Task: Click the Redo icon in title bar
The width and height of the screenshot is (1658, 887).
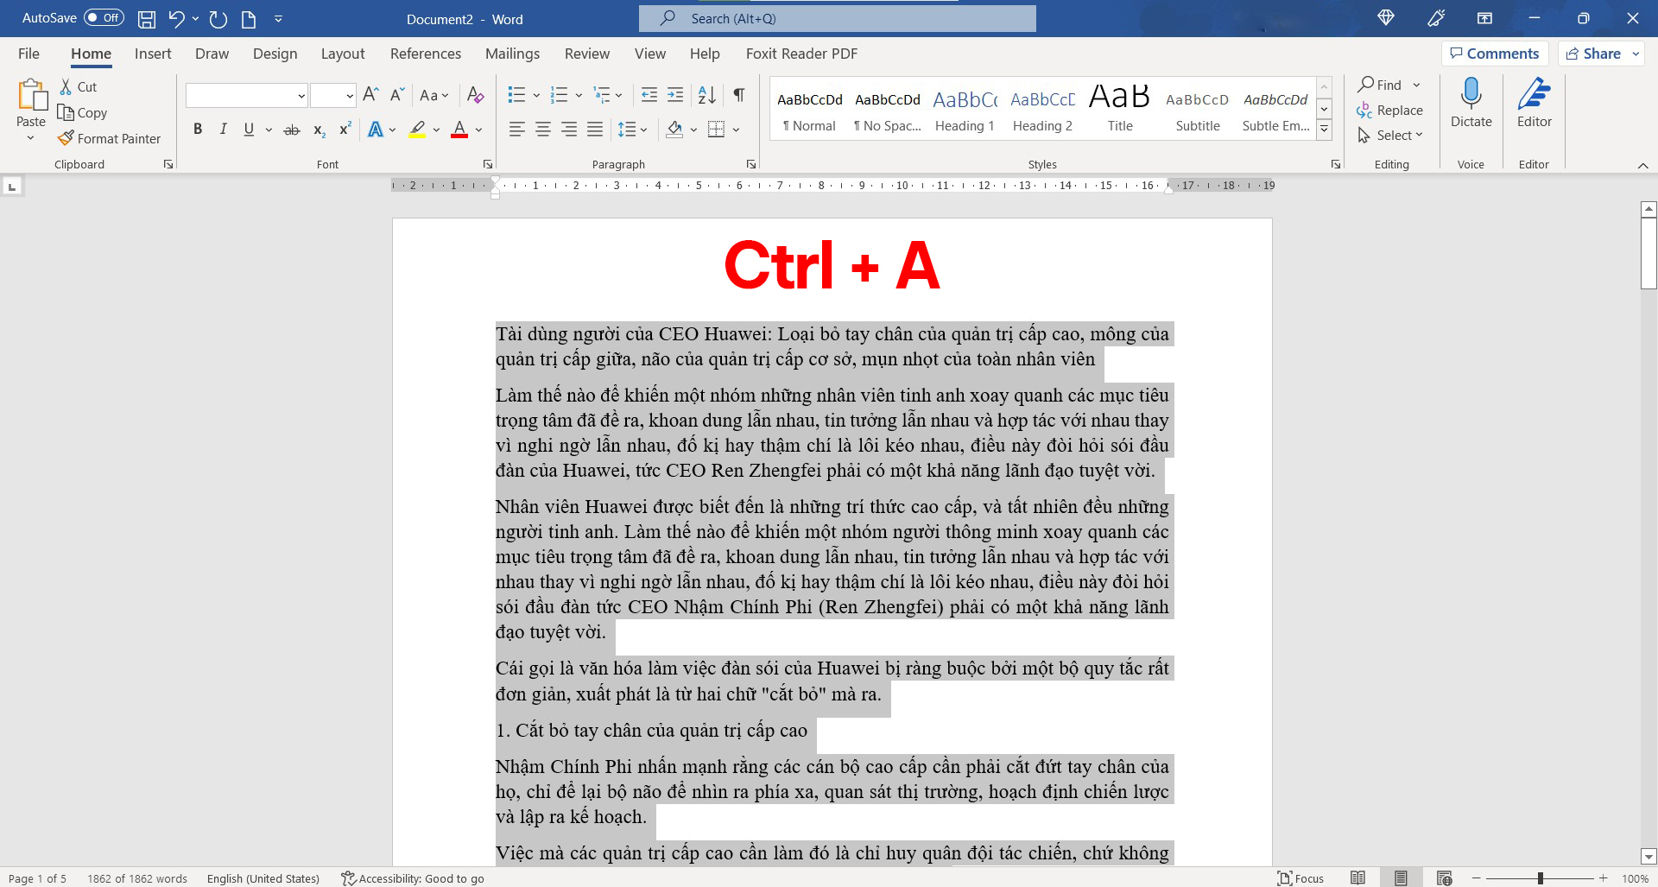Action: point(218,19)
